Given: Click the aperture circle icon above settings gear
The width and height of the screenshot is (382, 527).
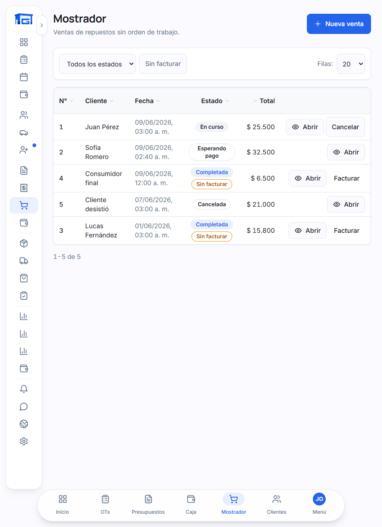Looking at the screenshot, I should coord(24,424).
